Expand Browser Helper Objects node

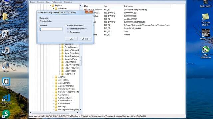tap(53, 92)
